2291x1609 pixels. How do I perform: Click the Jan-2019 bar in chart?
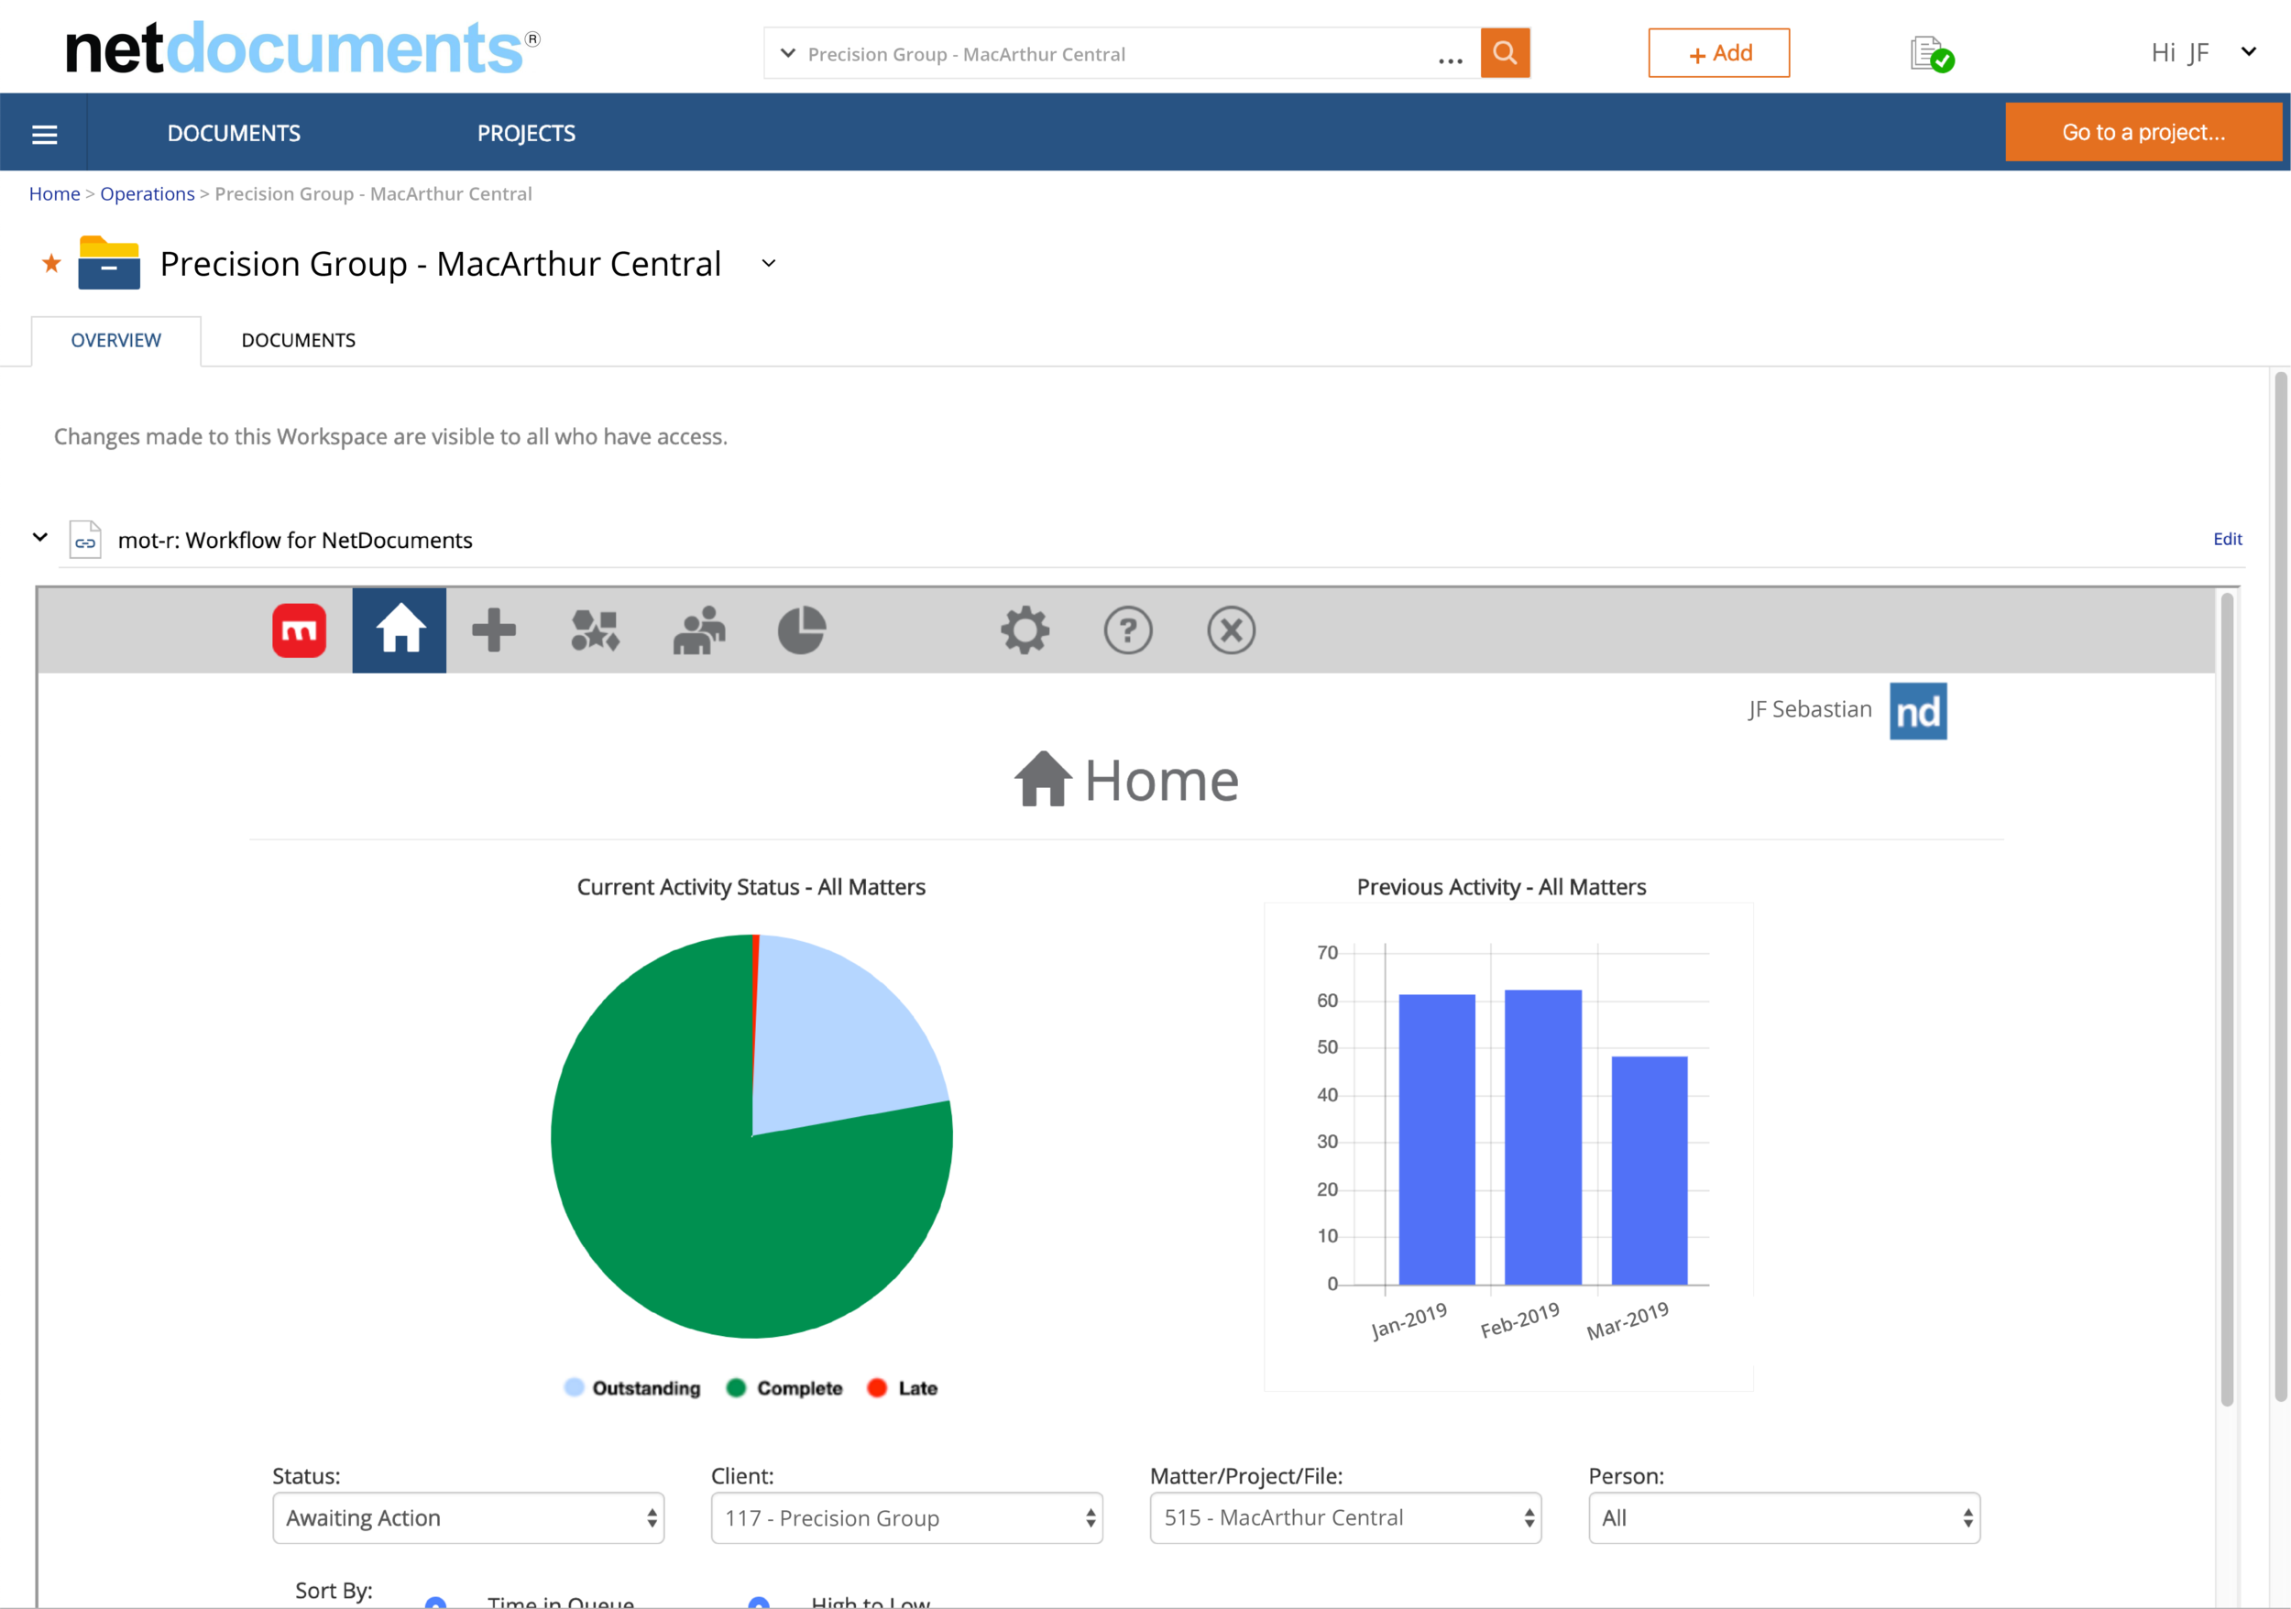click(x=1437, y=1138)
